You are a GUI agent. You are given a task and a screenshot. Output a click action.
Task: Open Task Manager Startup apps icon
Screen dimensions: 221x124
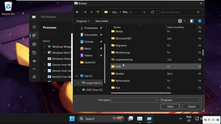click(x=34, y=61)
